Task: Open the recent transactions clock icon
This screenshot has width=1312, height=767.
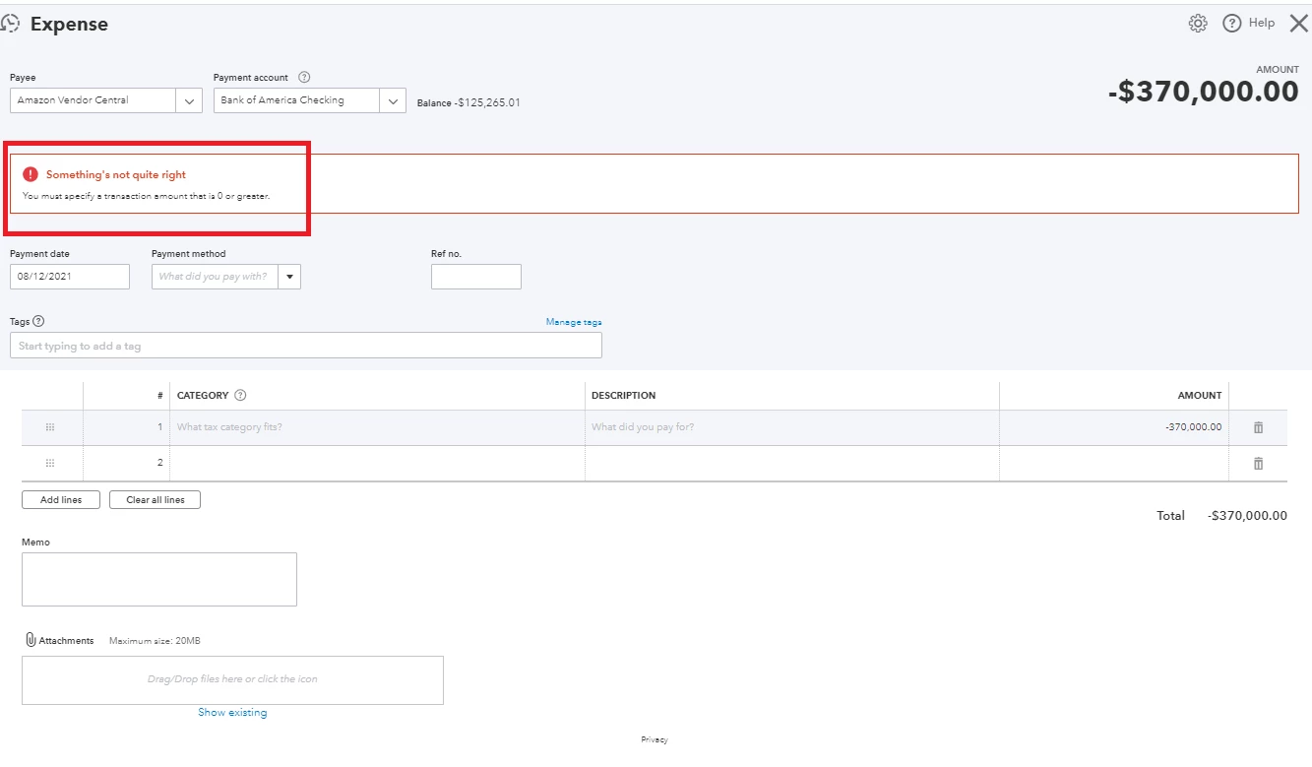Action: [10, 24]
